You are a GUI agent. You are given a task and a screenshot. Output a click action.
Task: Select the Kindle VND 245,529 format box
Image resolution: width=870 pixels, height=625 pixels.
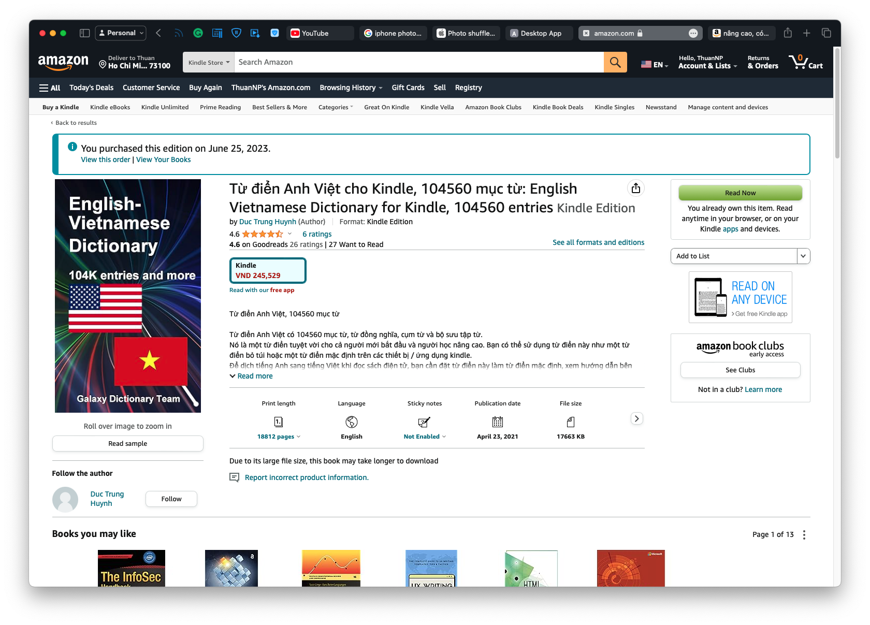click(x=268, y=270)
